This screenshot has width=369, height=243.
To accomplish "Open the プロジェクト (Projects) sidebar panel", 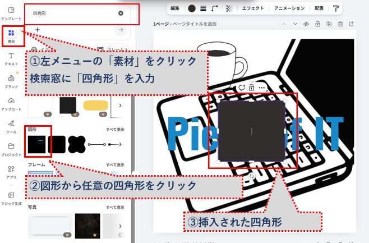I will tap(11, 148).
